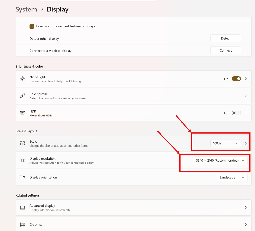Image resolution: width=255 pixels, height=231 pixels.
Task: Go back to System in breadcrumb
Action: click(26, 9)
